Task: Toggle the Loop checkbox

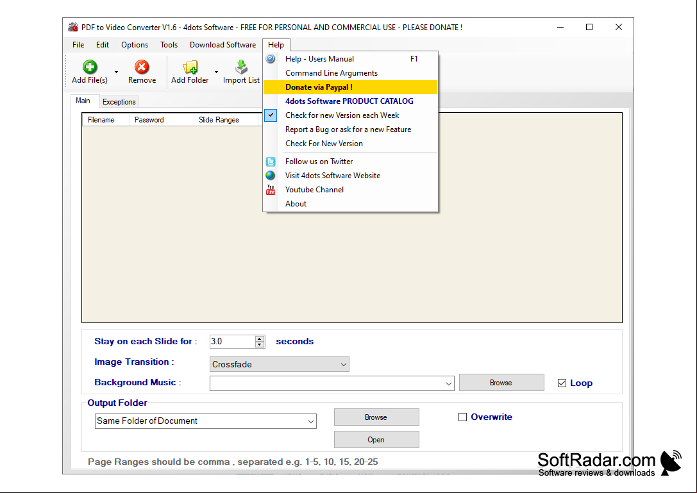Action: pyautogui.click(x=562, y=383)
